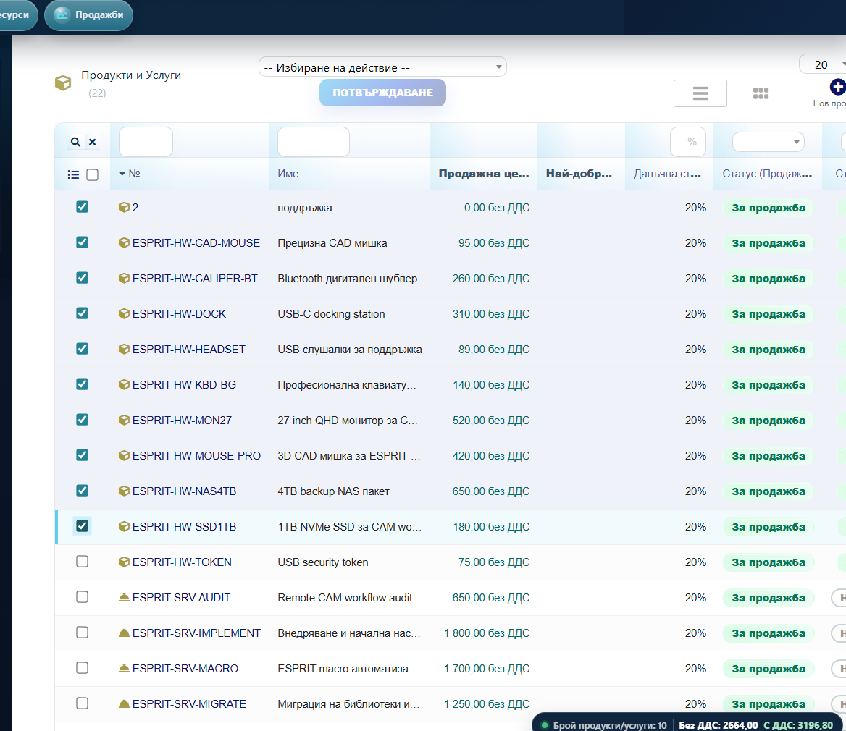Click the service icon beside ESPRIT-SRV-MACRO
The image size is (846, 731).
point(124,669)
